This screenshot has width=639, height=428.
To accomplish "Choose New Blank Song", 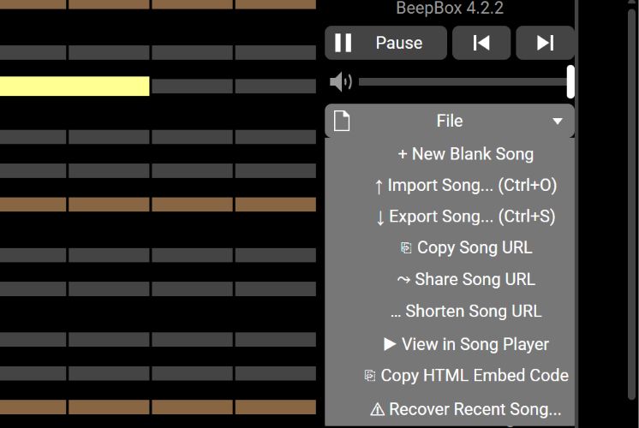I will (450, 154).
